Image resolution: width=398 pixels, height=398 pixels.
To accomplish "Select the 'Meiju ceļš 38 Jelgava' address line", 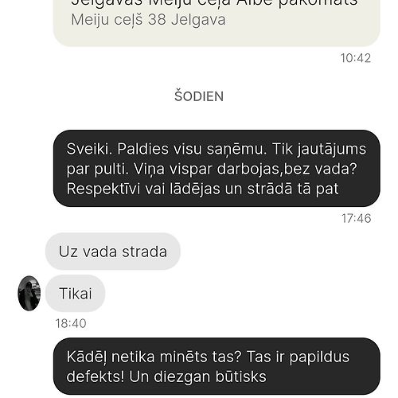I will point(148,20).
